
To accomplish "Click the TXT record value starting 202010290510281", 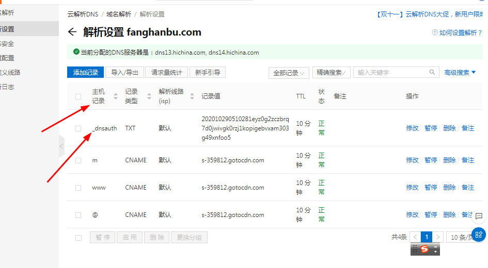I will click(245, 128).
